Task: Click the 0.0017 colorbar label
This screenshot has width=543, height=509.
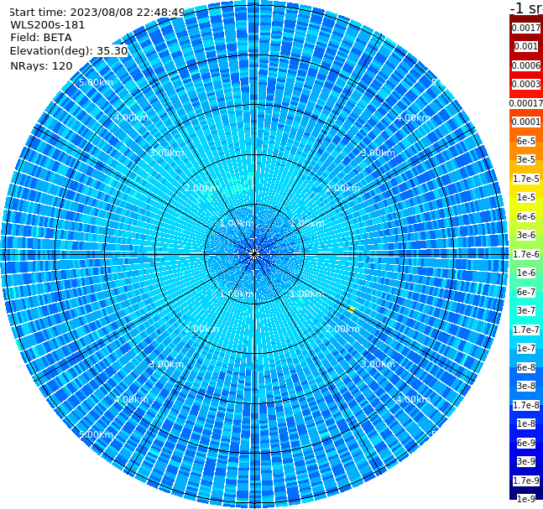Action: pyautogui.click(x=526, y=28)
